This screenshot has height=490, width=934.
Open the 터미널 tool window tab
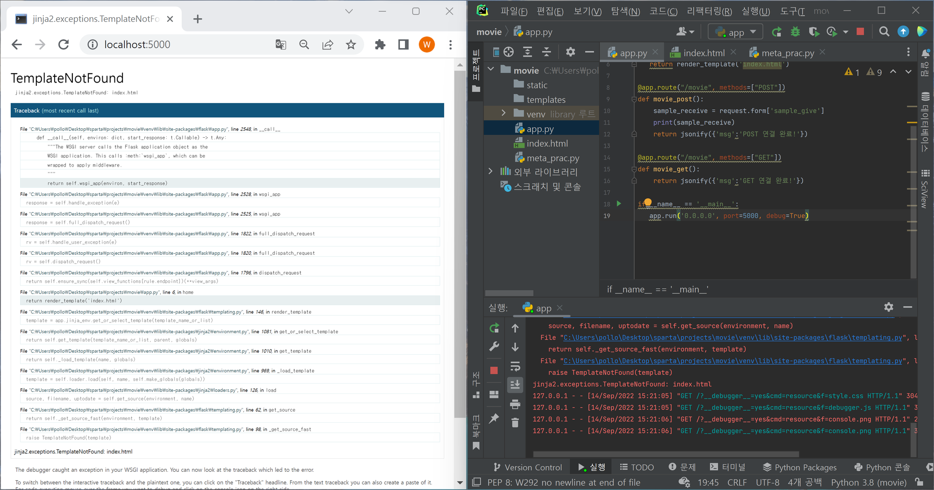click(x=728, y=467)
